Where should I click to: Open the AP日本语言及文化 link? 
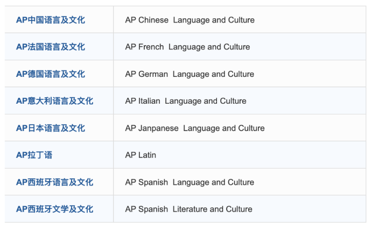pos(50,128)
